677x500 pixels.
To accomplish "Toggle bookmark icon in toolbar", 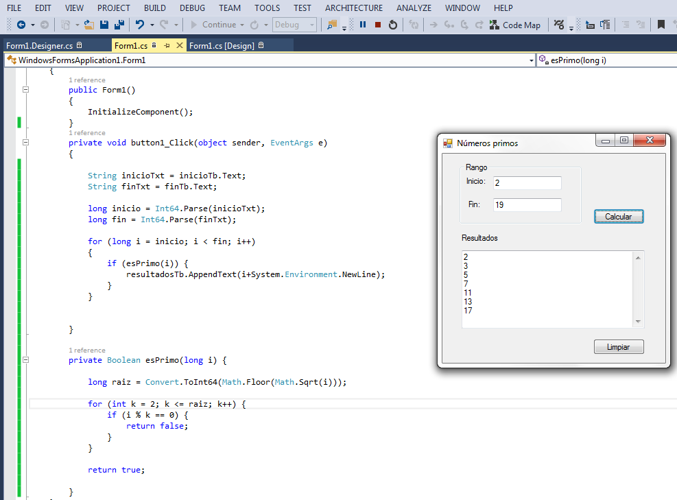I will coord(661,25).
